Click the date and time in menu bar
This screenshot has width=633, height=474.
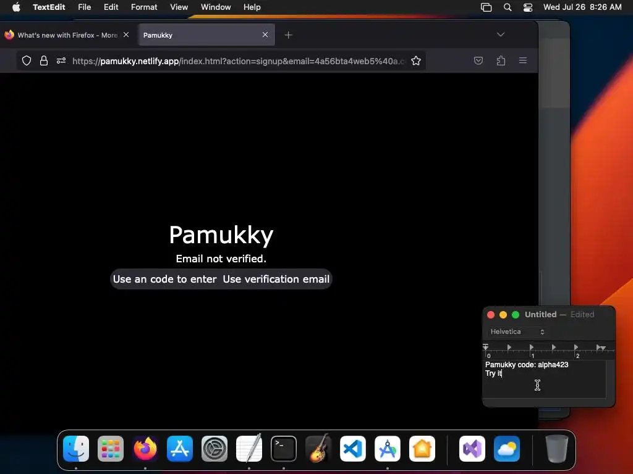[x=582, y=7]
